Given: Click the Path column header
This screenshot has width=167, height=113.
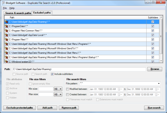Looking at the screenshot, I should (x=77, y=17).
